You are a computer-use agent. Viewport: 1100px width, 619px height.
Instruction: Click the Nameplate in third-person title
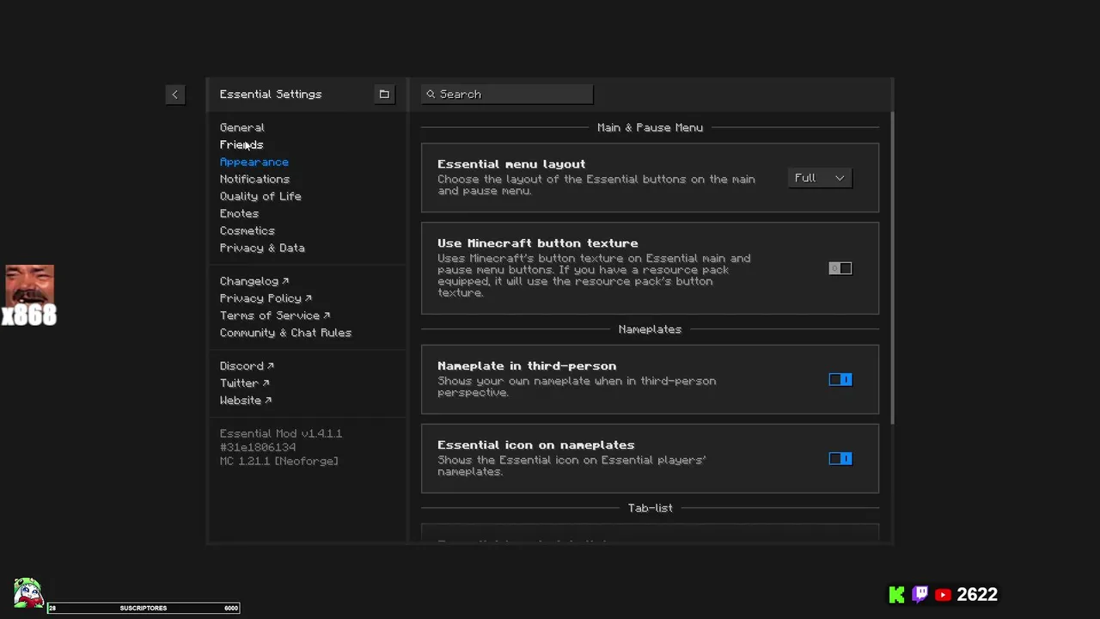527,366
